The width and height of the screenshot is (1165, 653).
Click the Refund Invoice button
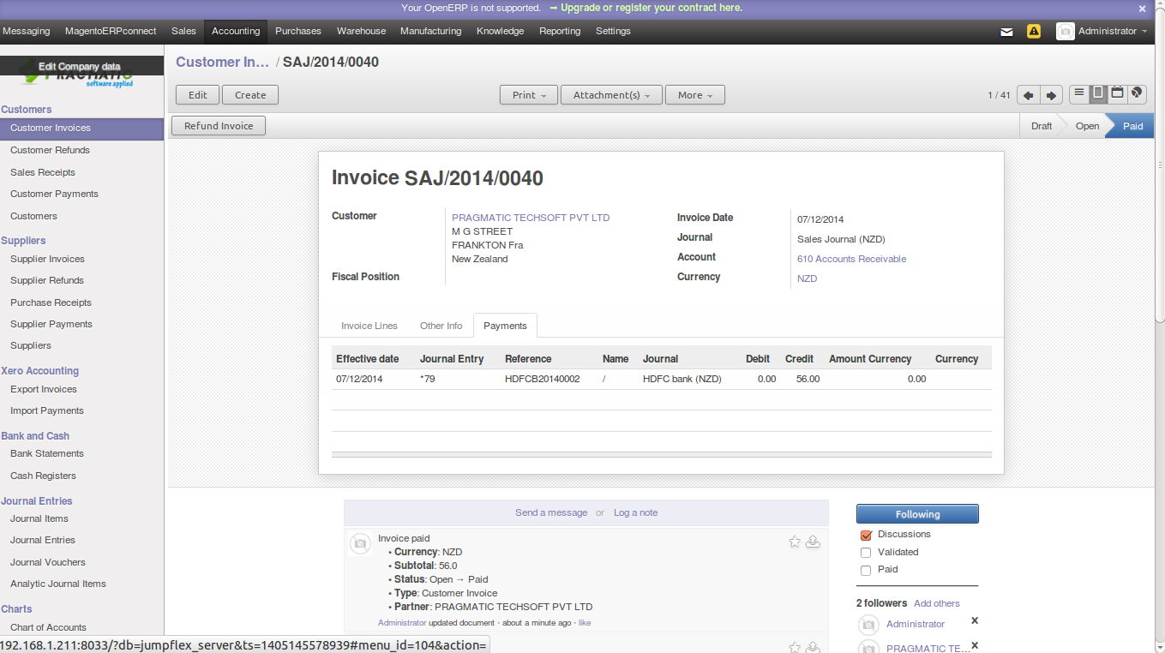(x=219, y=126)
